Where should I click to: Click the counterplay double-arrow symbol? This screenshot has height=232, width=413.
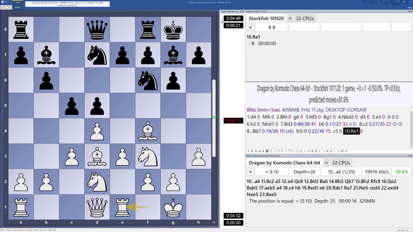[327, 151]
